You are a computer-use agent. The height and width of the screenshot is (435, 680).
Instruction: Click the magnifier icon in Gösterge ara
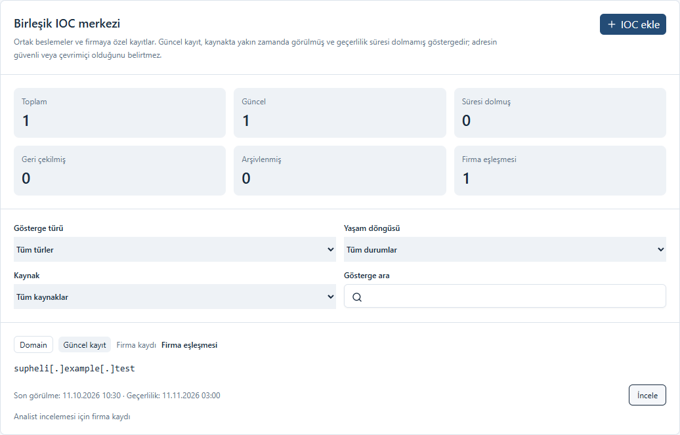point(357,297)
